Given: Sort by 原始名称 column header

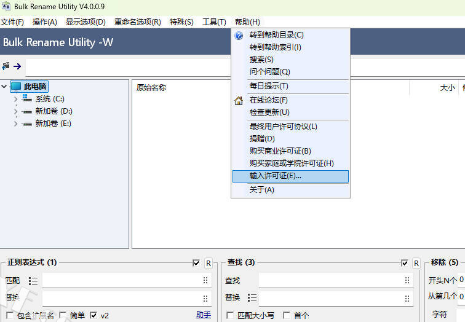Looking at the screenshot, I should point(151,88).
